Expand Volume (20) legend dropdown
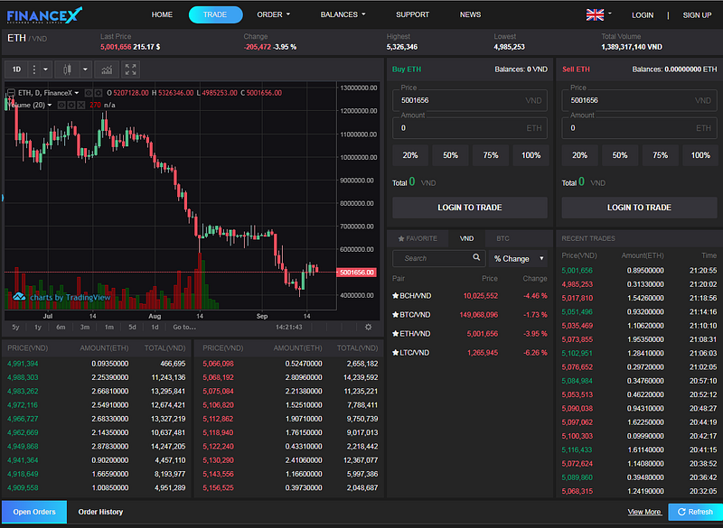Viewport: 723px width, 528px height. 50,105
